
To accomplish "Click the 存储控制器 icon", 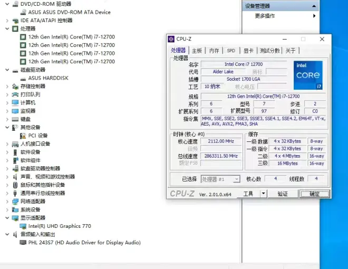I will pos(15,87).
